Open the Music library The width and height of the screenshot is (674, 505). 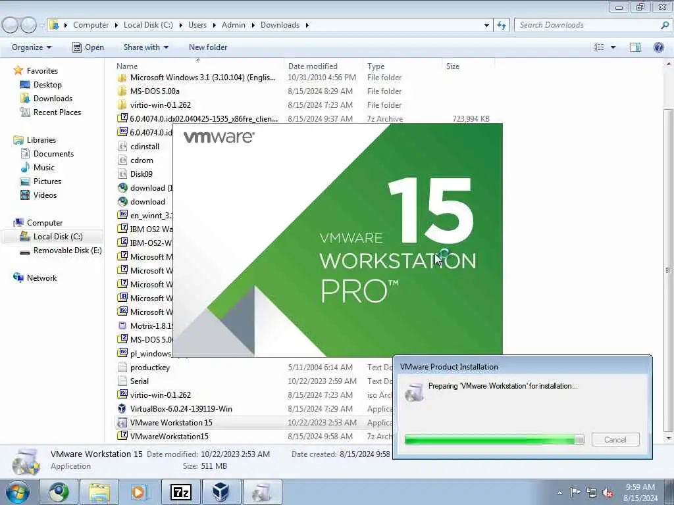[44, 168]
